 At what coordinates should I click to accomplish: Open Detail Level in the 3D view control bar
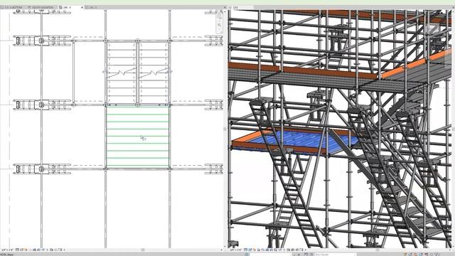click(x=245, y=250)
